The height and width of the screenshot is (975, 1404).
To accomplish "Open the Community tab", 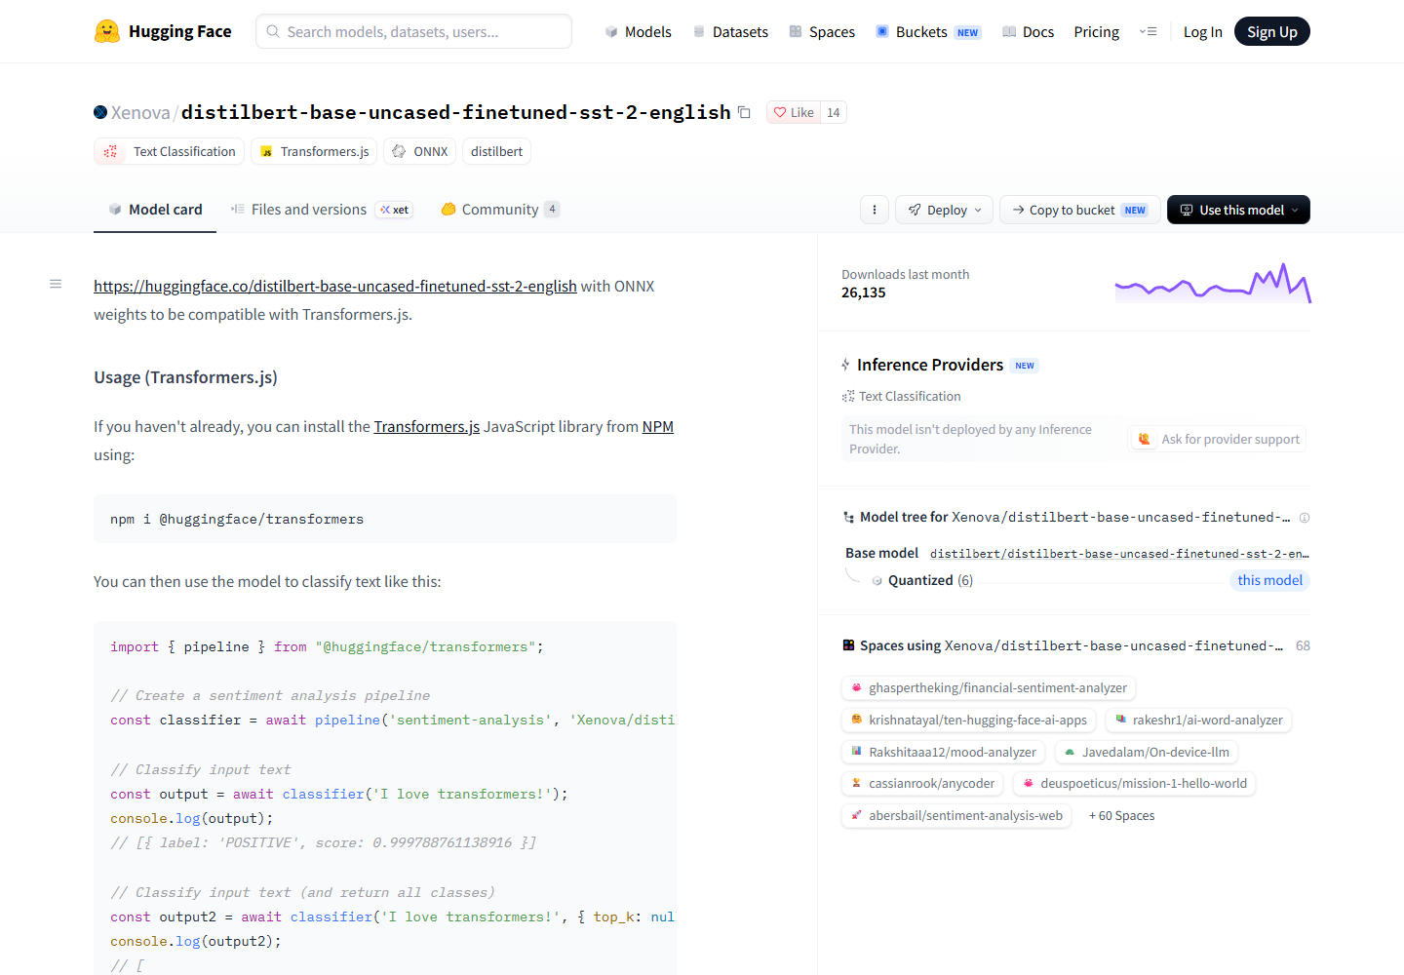I will point(500,210).
